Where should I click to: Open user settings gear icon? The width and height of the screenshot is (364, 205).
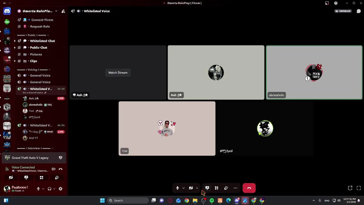coord(61,189)
